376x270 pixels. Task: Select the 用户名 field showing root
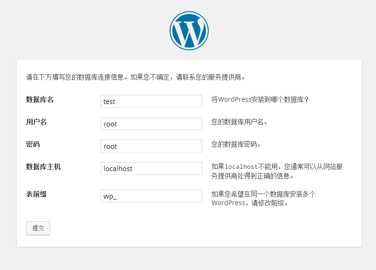tap(150, 124)
